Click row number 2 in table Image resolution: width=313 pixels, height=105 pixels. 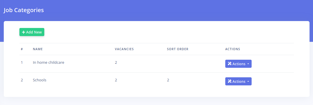(x=22, y=80)
